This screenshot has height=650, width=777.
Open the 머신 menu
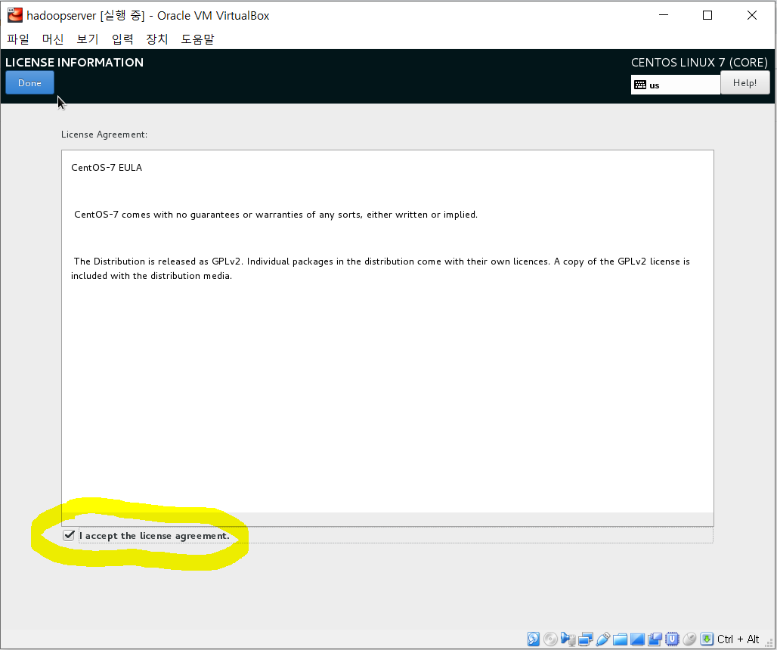[53, 39]
